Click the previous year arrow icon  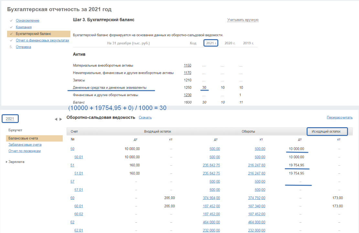coord(56,119)
